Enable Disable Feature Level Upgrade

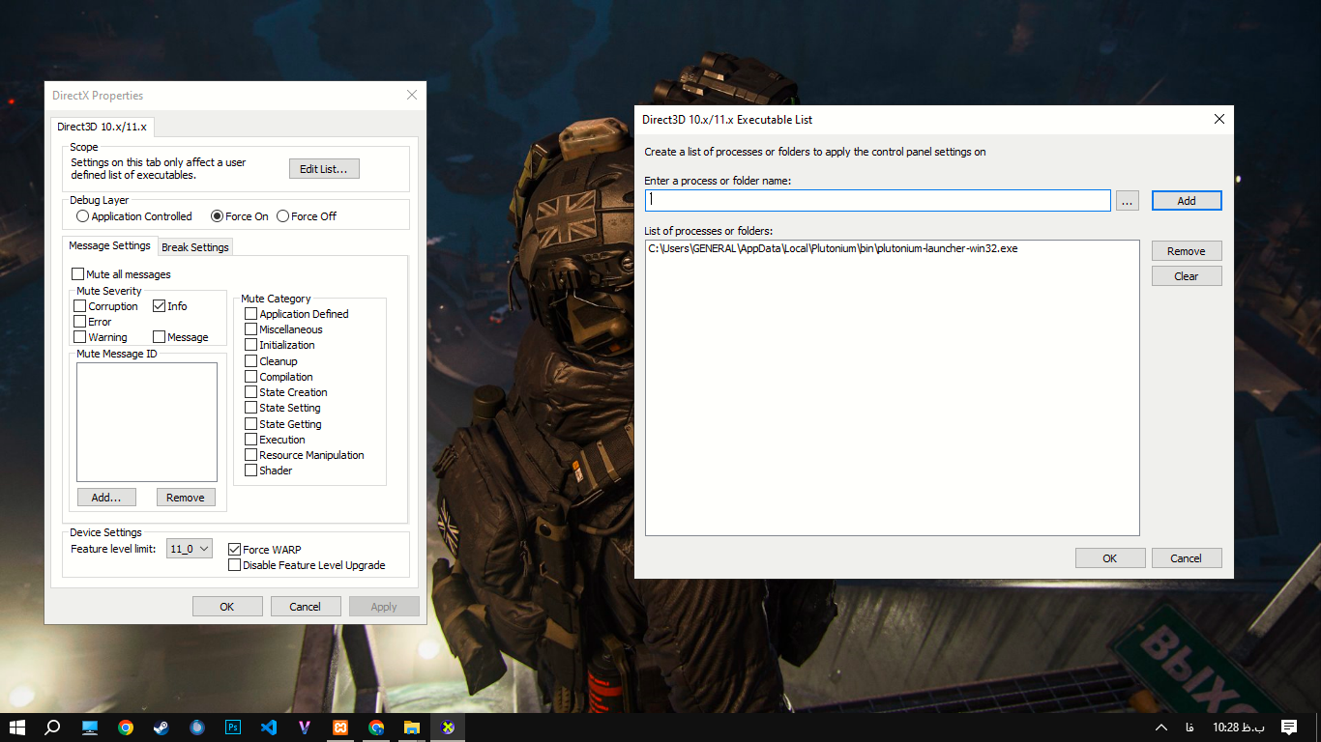tap(234, 565)
